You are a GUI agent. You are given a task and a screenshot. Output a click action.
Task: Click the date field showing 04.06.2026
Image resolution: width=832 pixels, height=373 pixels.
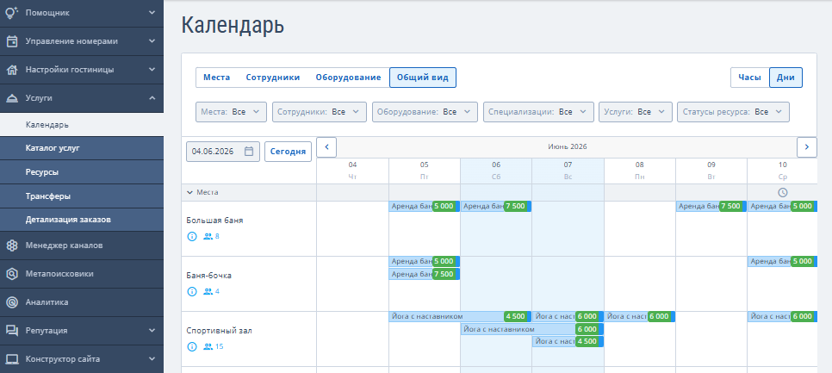tap(223, 152)
